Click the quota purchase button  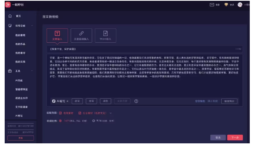click(x=229, y=101)
